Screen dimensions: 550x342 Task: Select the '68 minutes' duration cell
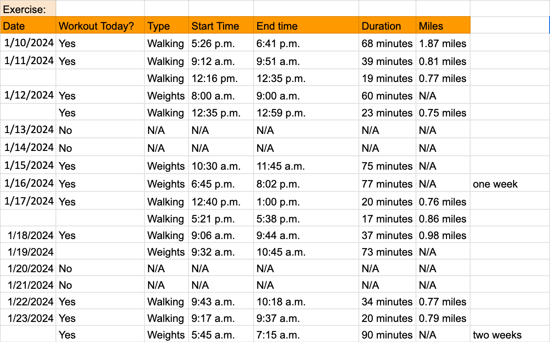(388, 43)
